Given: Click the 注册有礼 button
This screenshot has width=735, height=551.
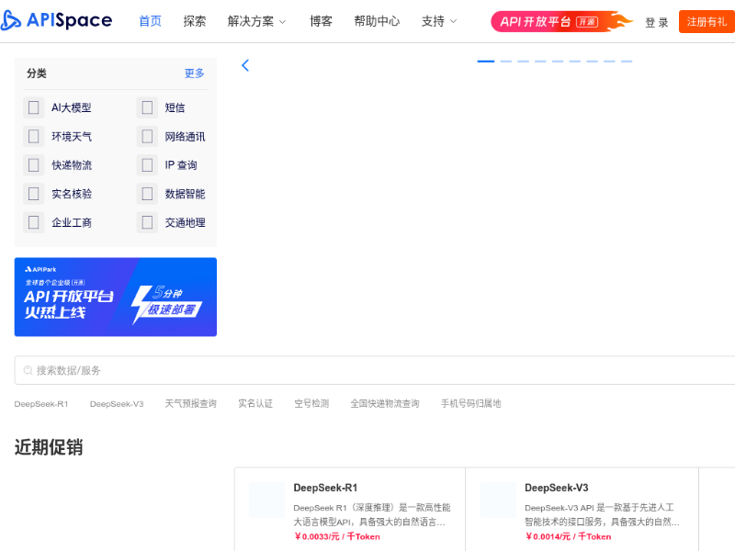Looking at the screenshot, I should (707, 21).
